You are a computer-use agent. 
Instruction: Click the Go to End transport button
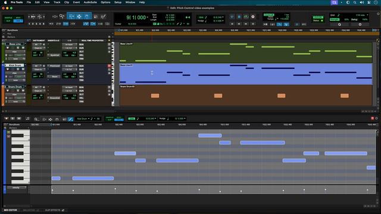pyautogui.click(x=253, y=24)
